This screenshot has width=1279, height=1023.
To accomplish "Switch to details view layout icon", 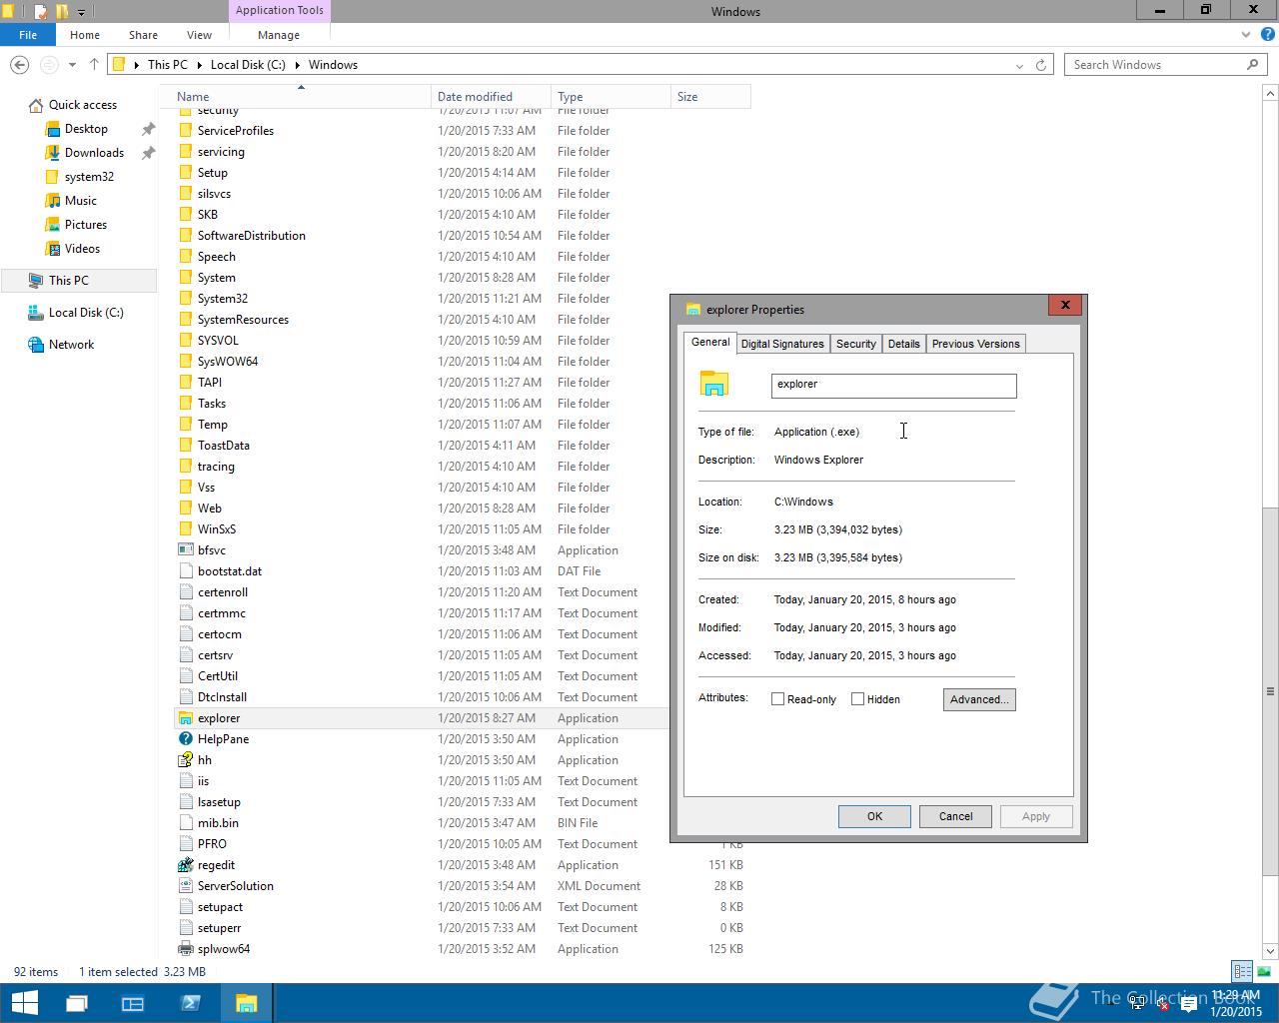I will [1242, 971].
